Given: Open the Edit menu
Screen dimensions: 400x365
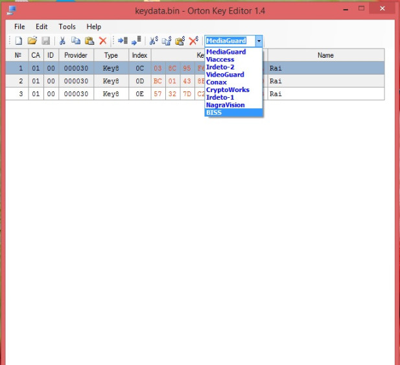Looking at the screenshot, I should tap(41, 27).
